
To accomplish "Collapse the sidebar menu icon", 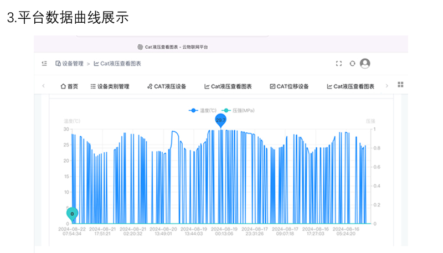I will click(44, 64).
